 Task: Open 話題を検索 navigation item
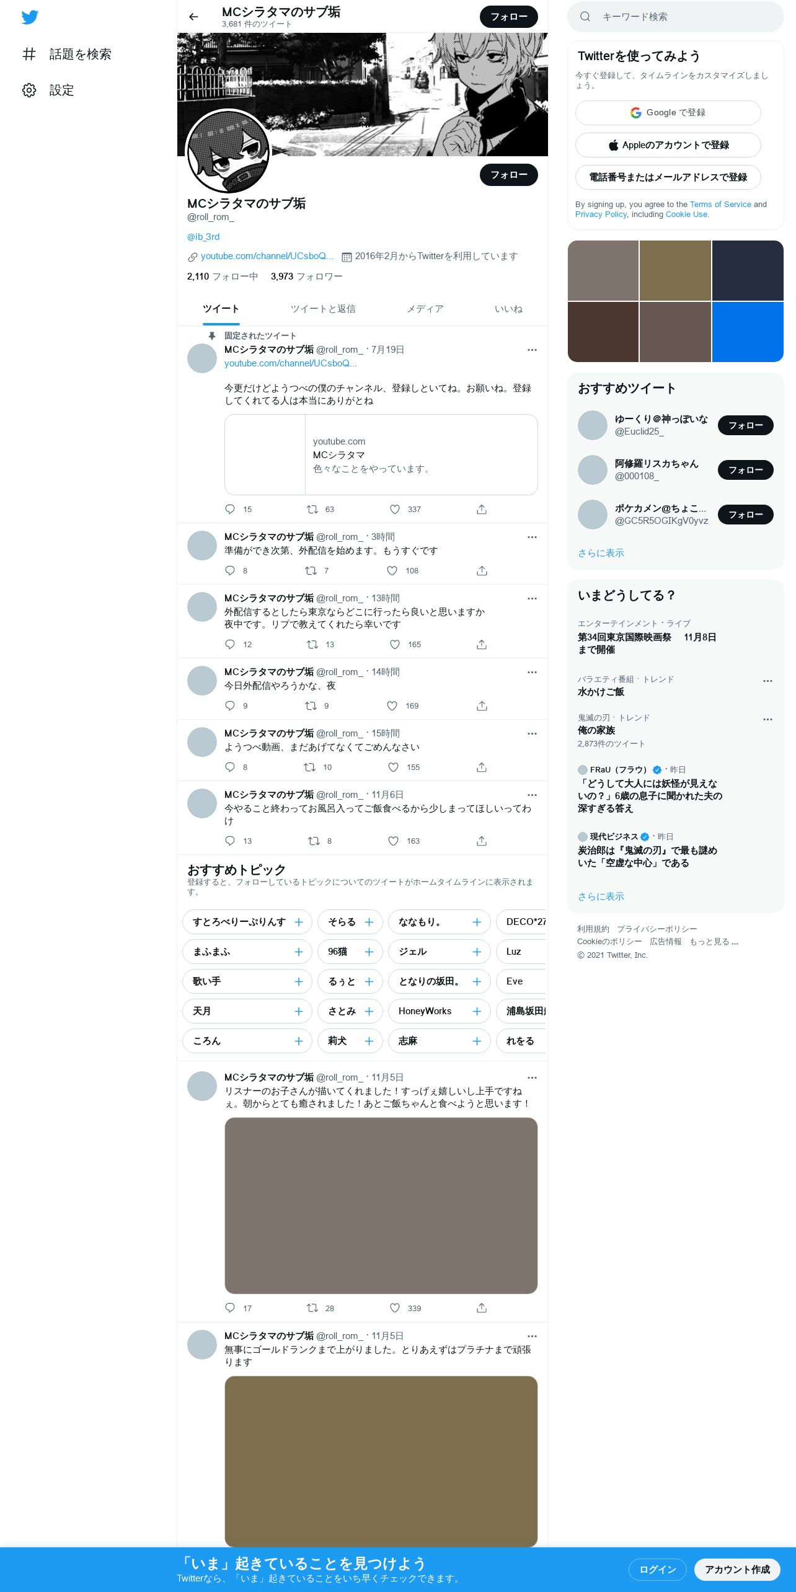click(x=67, y=54)
